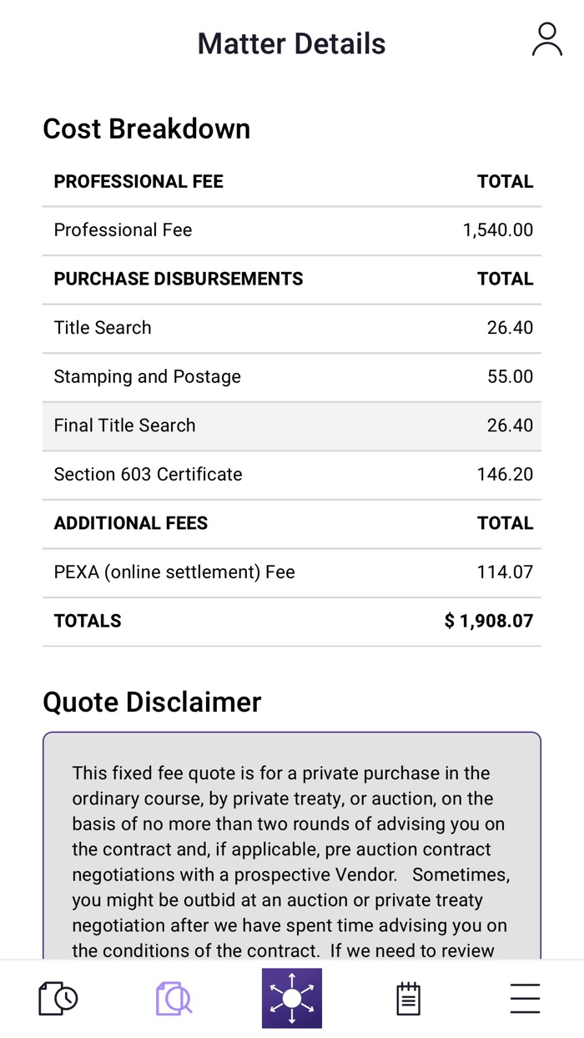Open the hamburger menu icon
This screenshot has height=1038, width=584.
525,998
